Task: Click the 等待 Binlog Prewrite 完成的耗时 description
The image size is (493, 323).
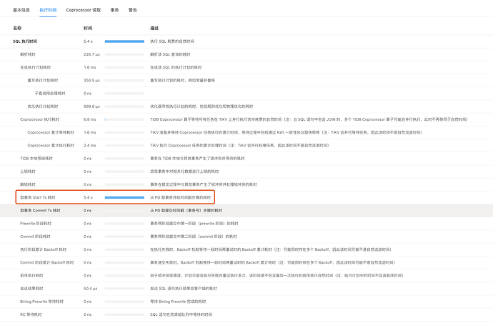Action: (x=178, y=302)
